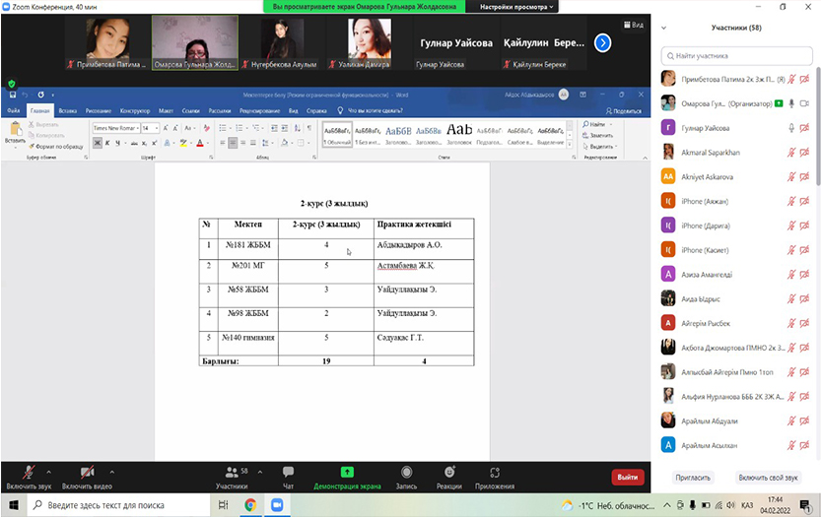Expand video options arrow beside Включить видео
Screen dimensions: 821x517
(111, 471)
